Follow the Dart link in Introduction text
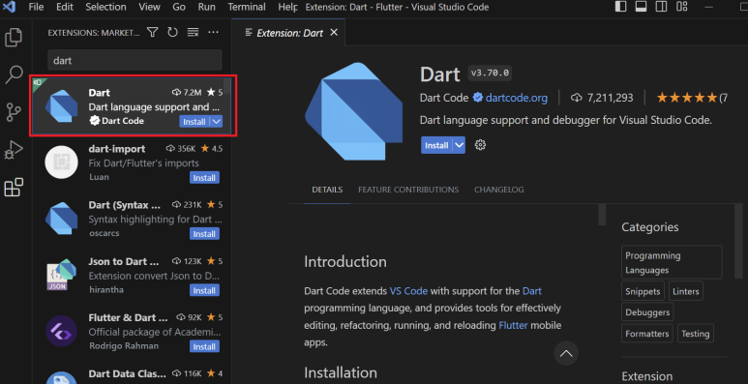The height and width of the screenshot is (384, 748). pos(532,291)
